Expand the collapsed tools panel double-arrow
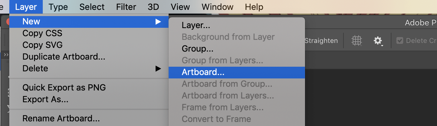The width and height of the screenshot is (437, 126). click(x=6, y=55)
